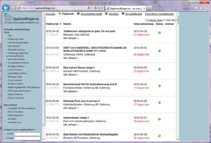Select Göteborgs stad in sidebar
Image resolution: width=211 pixels, height=143 pixels.
(16, 39)
